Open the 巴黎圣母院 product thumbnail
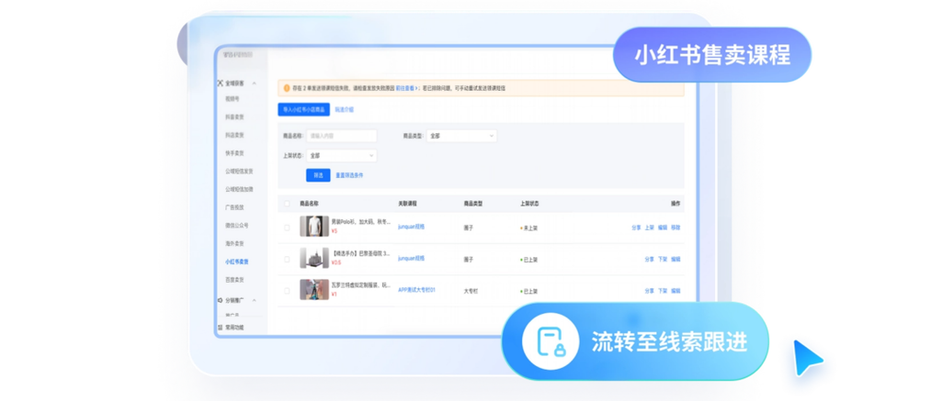Viewport: 943px width, 401px height. click(313, 259)
